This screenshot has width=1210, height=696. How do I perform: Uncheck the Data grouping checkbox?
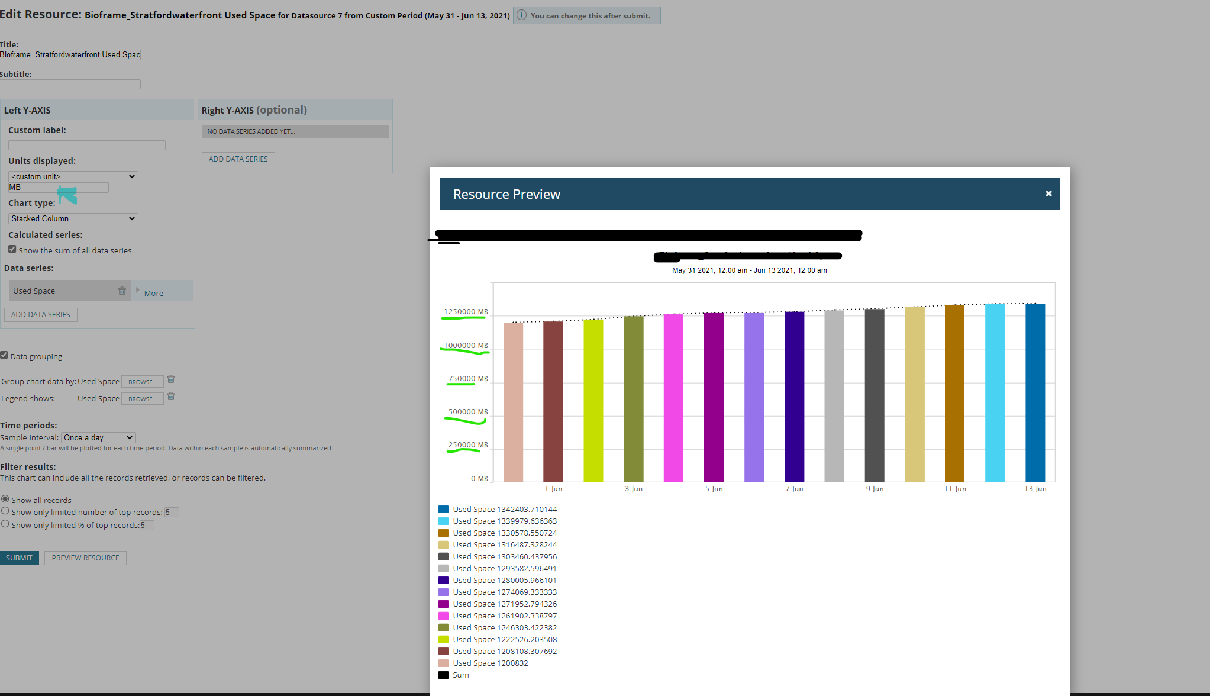click(x=4, y=355)
